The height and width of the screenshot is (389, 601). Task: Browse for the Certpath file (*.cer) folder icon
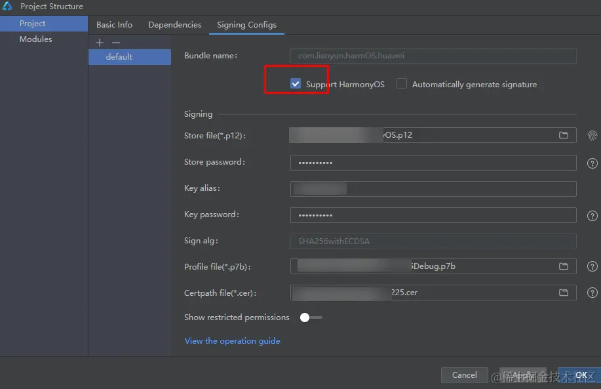563,293
